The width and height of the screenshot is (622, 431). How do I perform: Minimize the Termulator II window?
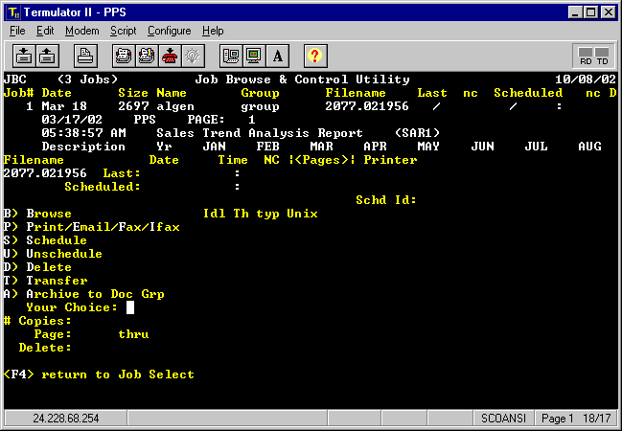click(x=575, y=12)
